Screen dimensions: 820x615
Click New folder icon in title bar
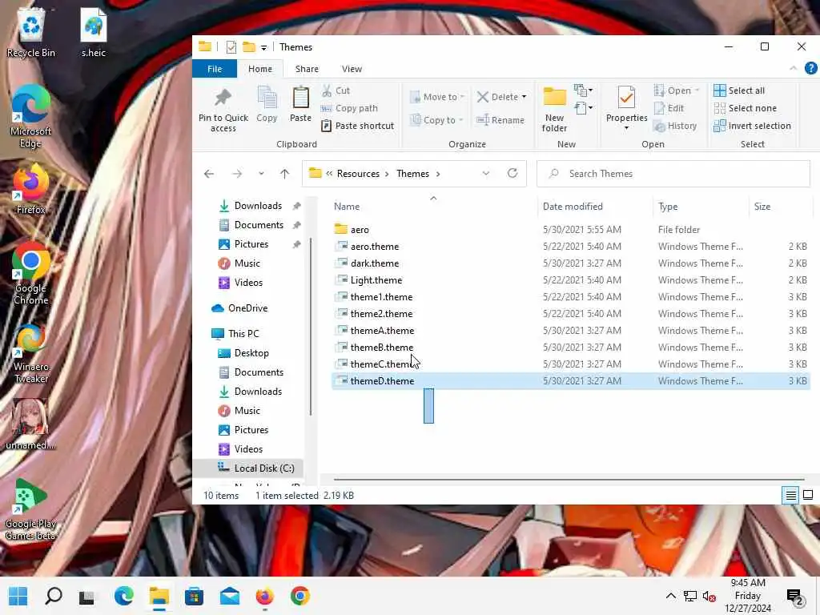(x=249, y=47)
